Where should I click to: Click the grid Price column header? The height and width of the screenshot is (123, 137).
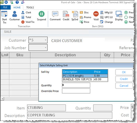click(124, 55)
